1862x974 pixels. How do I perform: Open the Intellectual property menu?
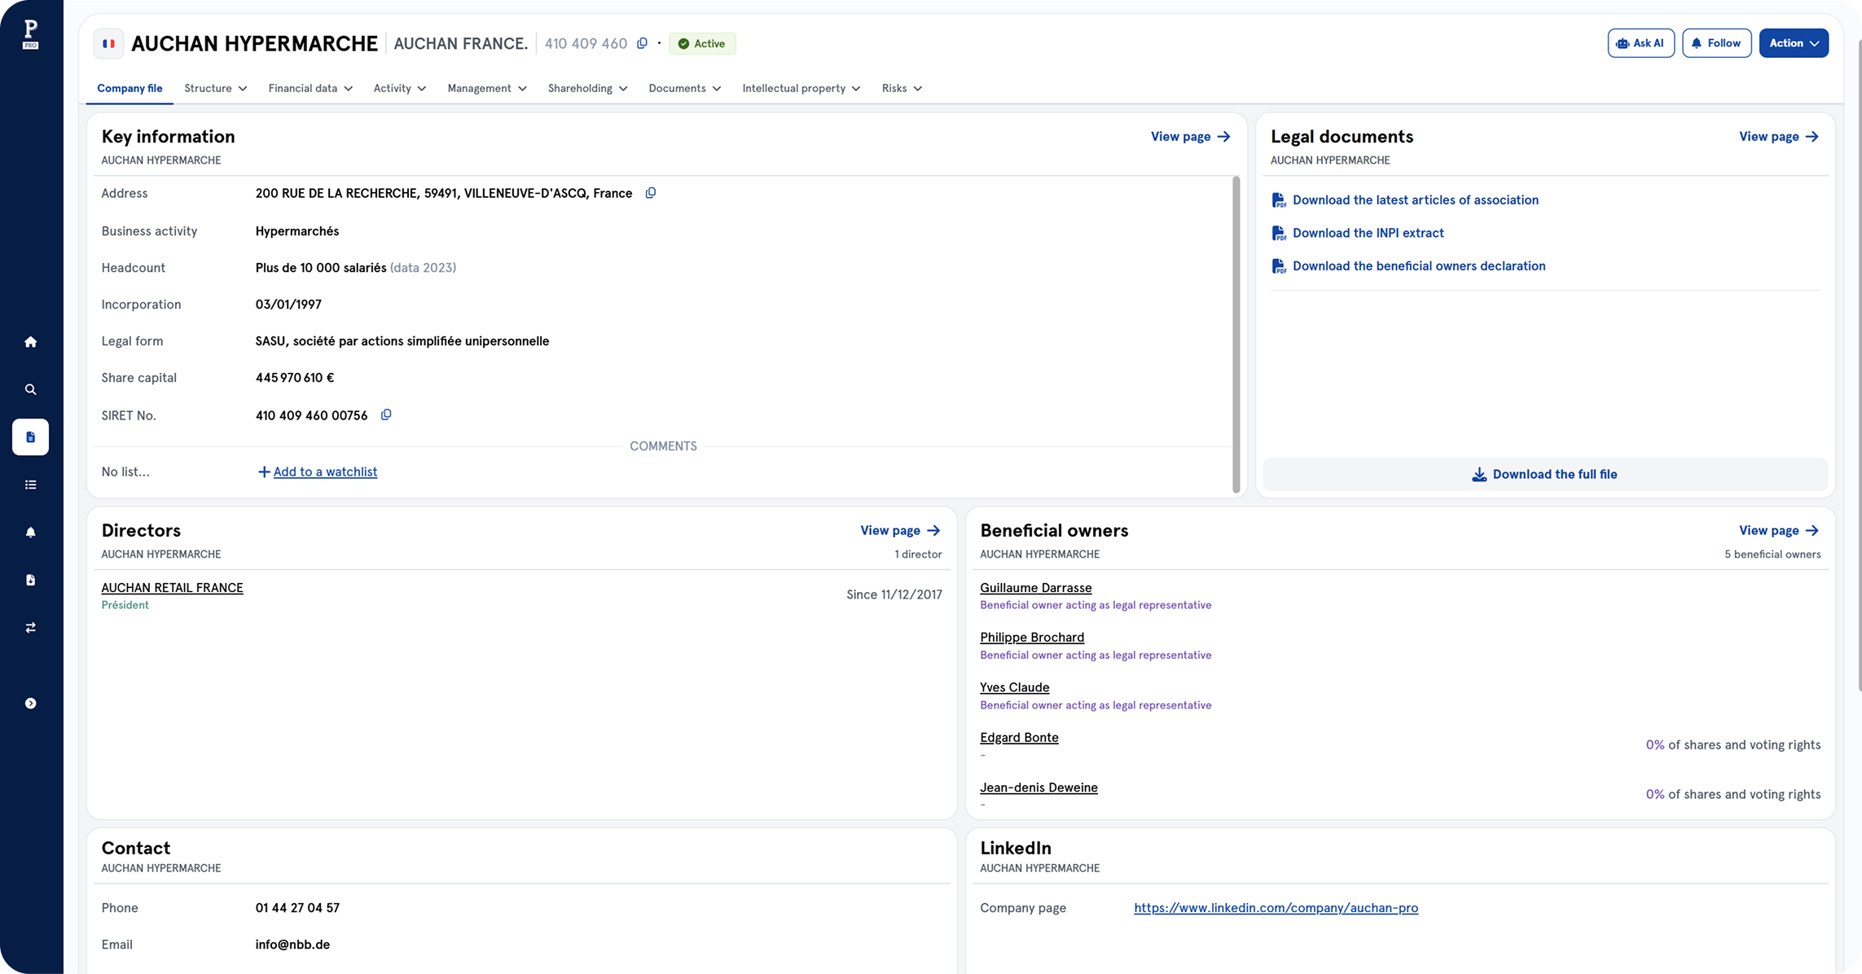tap(801, 88)
